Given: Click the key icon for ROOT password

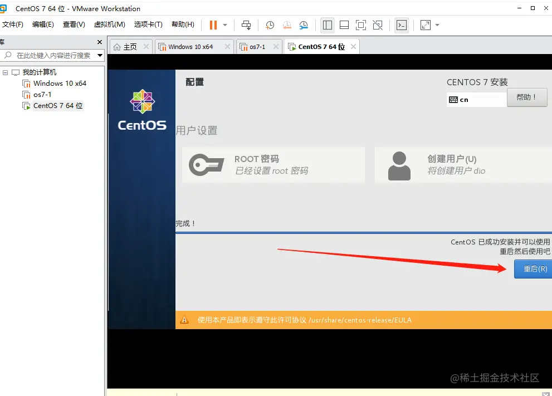Looking at the screenshot, I should point(206,164).
